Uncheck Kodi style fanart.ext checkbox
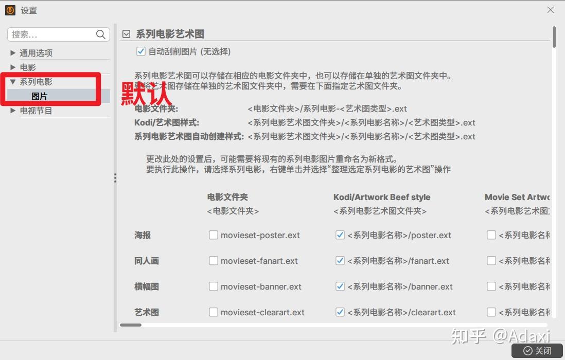The height and width of the screenshot is (360, 565). [x=340, y=260]
